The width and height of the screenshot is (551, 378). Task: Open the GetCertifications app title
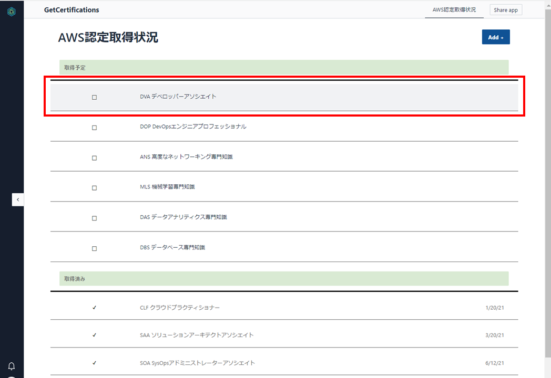tap(72, 10)
